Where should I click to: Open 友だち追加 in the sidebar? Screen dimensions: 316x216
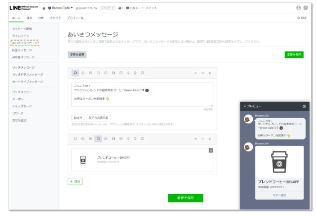(x=19, y=120)
